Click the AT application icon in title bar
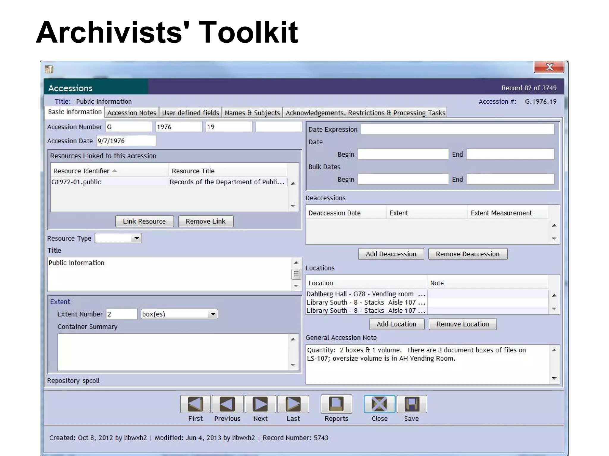 tap(49, 69)
